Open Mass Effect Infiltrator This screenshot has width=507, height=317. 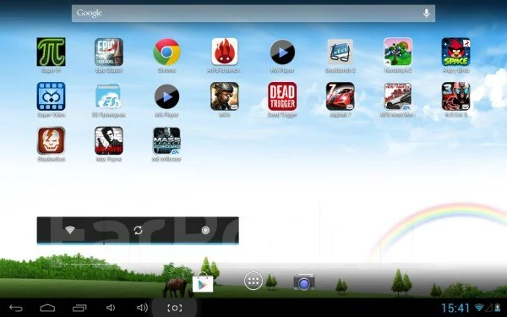tap(166, 140)
